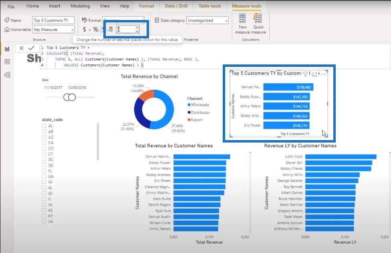Open the Format dropdown box
Screen dimensions: 391x253
[x=123, y=20]
